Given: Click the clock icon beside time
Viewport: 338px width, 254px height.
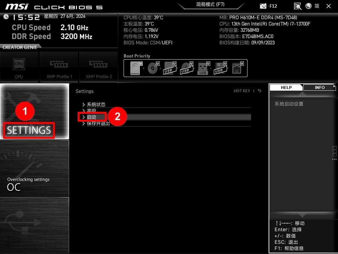Looking at the screenshot, I should 6,17.
